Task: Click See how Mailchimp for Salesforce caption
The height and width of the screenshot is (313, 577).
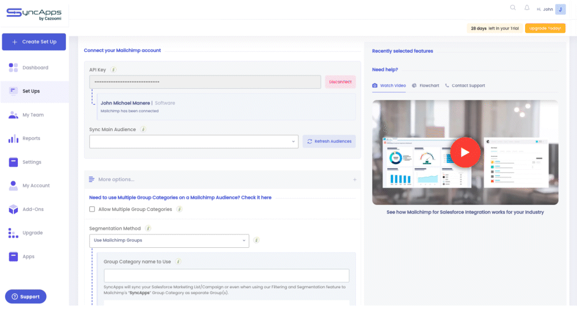Action: tap(465, 212)
